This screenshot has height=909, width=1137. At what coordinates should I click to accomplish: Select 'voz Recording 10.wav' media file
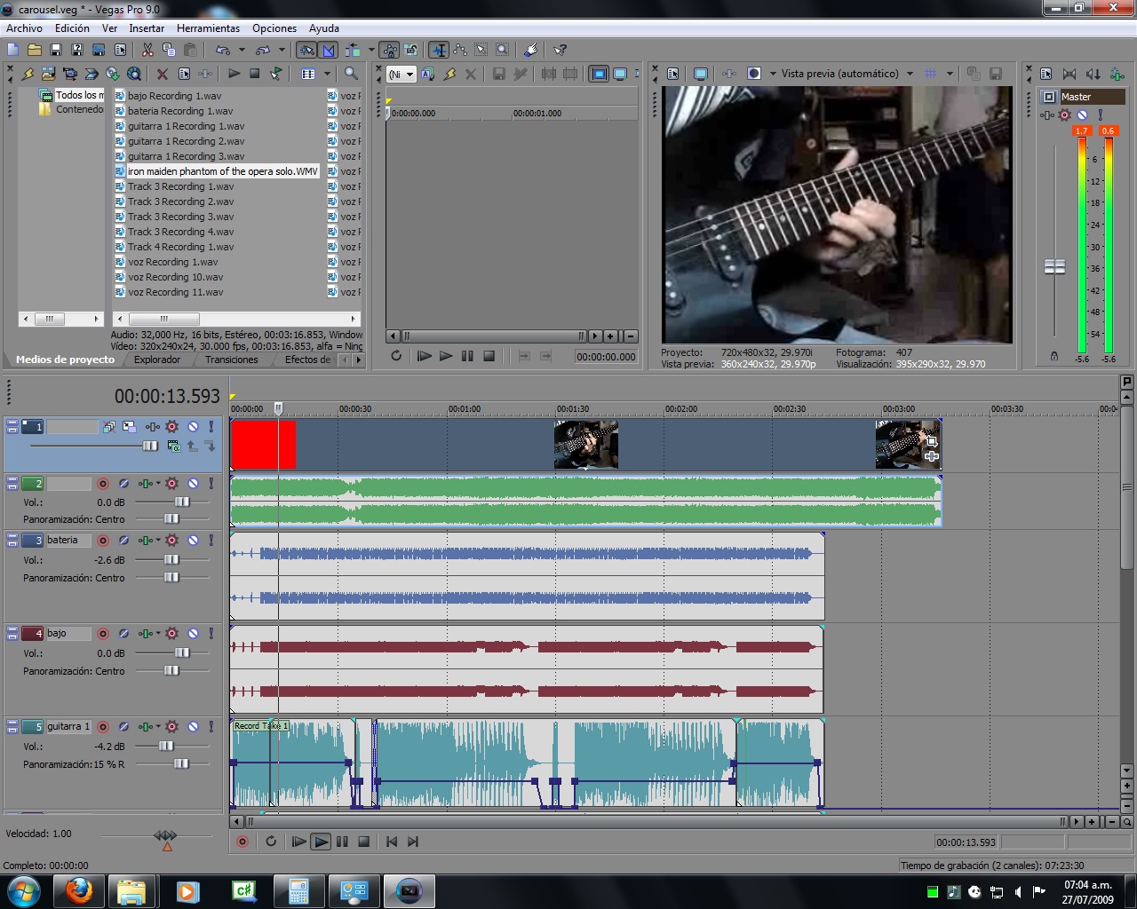pos(175,277)
